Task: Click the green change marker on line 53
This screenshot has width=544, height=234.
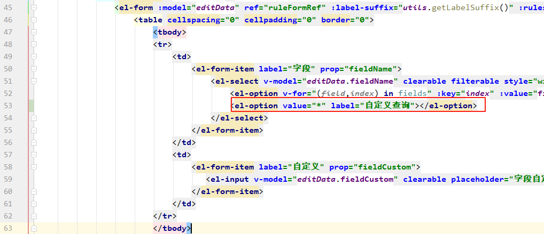Action: click(x=30, y=106)
